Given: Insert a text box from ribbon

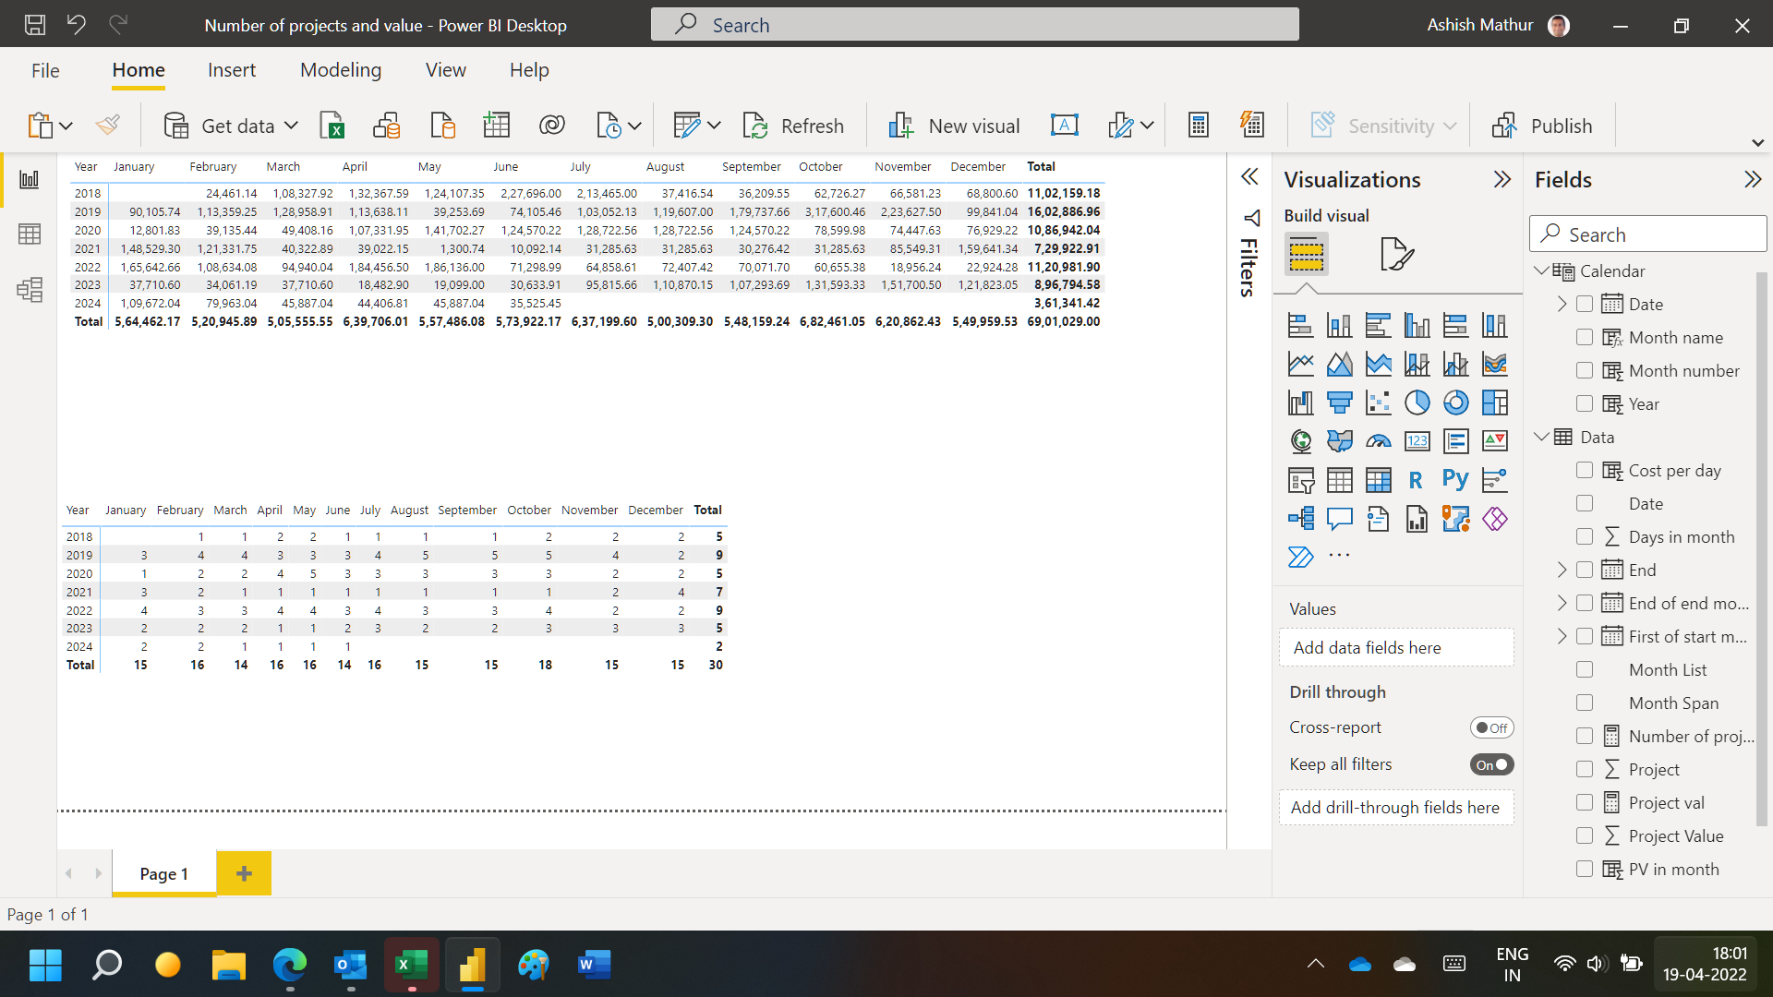Looking at the screenshot, I should (1064, 126).
